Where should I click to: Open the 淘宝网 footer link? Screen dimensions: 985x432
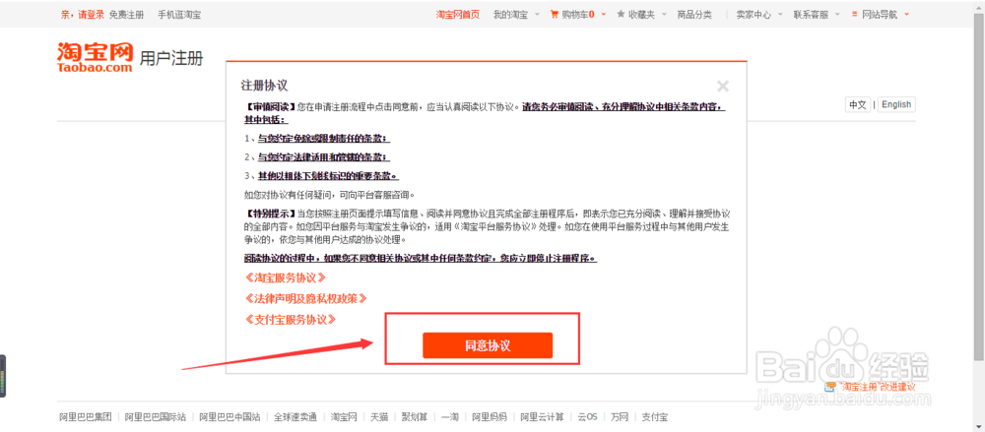tap(344, 417)
